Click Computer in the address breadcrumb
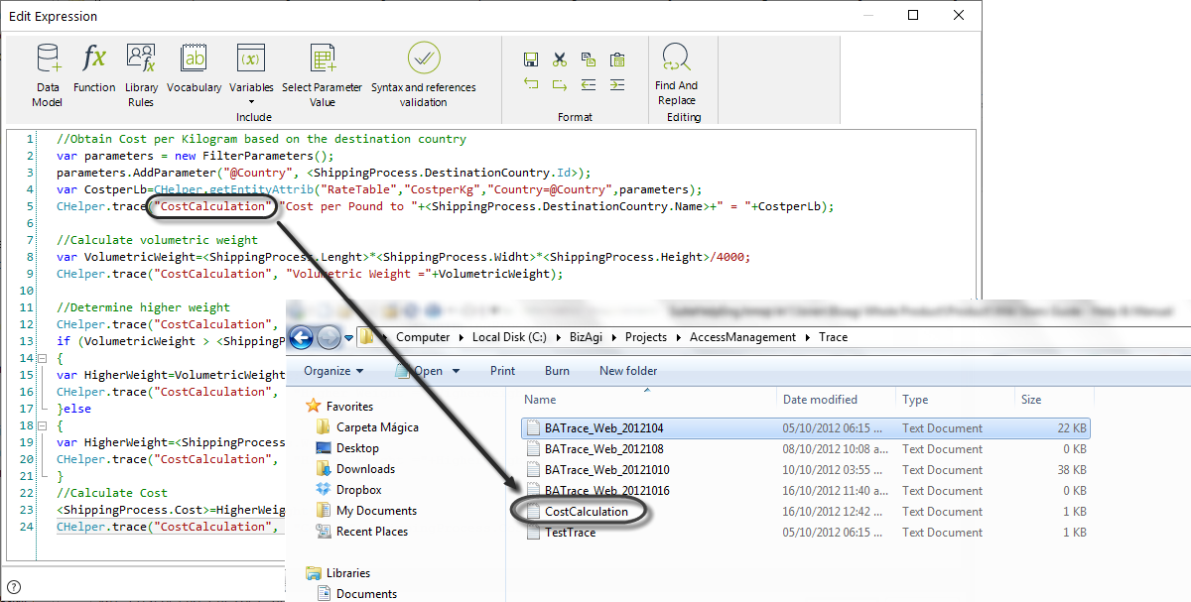The image size is (1191, 602). pos(423,337)
